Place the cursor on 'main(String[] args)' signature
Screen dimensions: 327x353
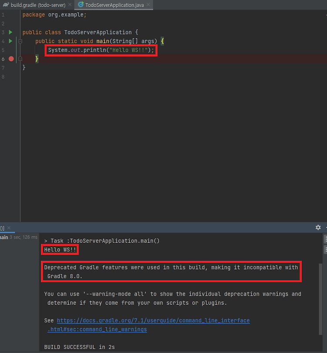pyautogui.click(x=126, y=41)
